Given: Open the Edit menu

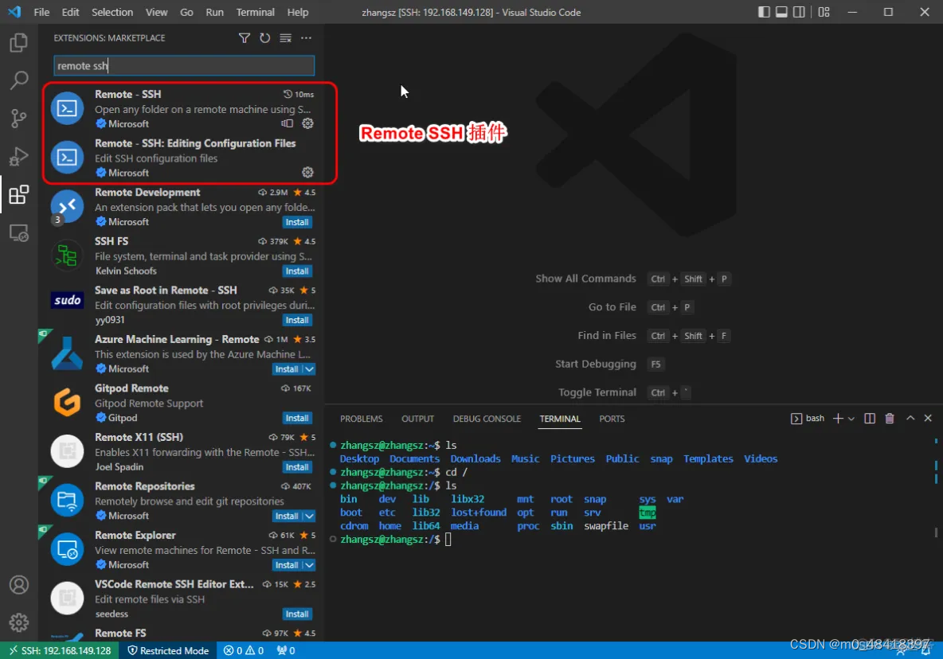Looking at the screenshot, I should (70, 12).
